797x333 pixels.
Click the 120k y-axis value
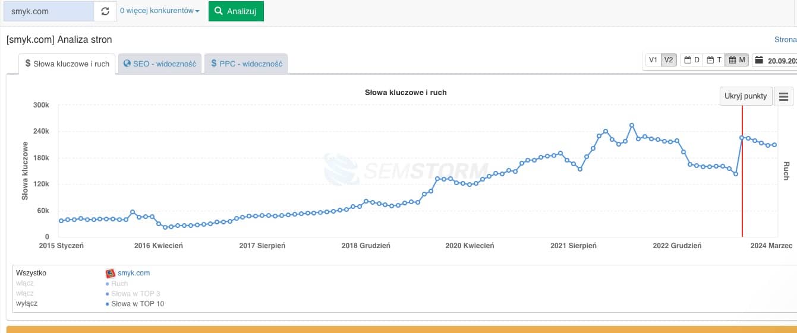40,184
